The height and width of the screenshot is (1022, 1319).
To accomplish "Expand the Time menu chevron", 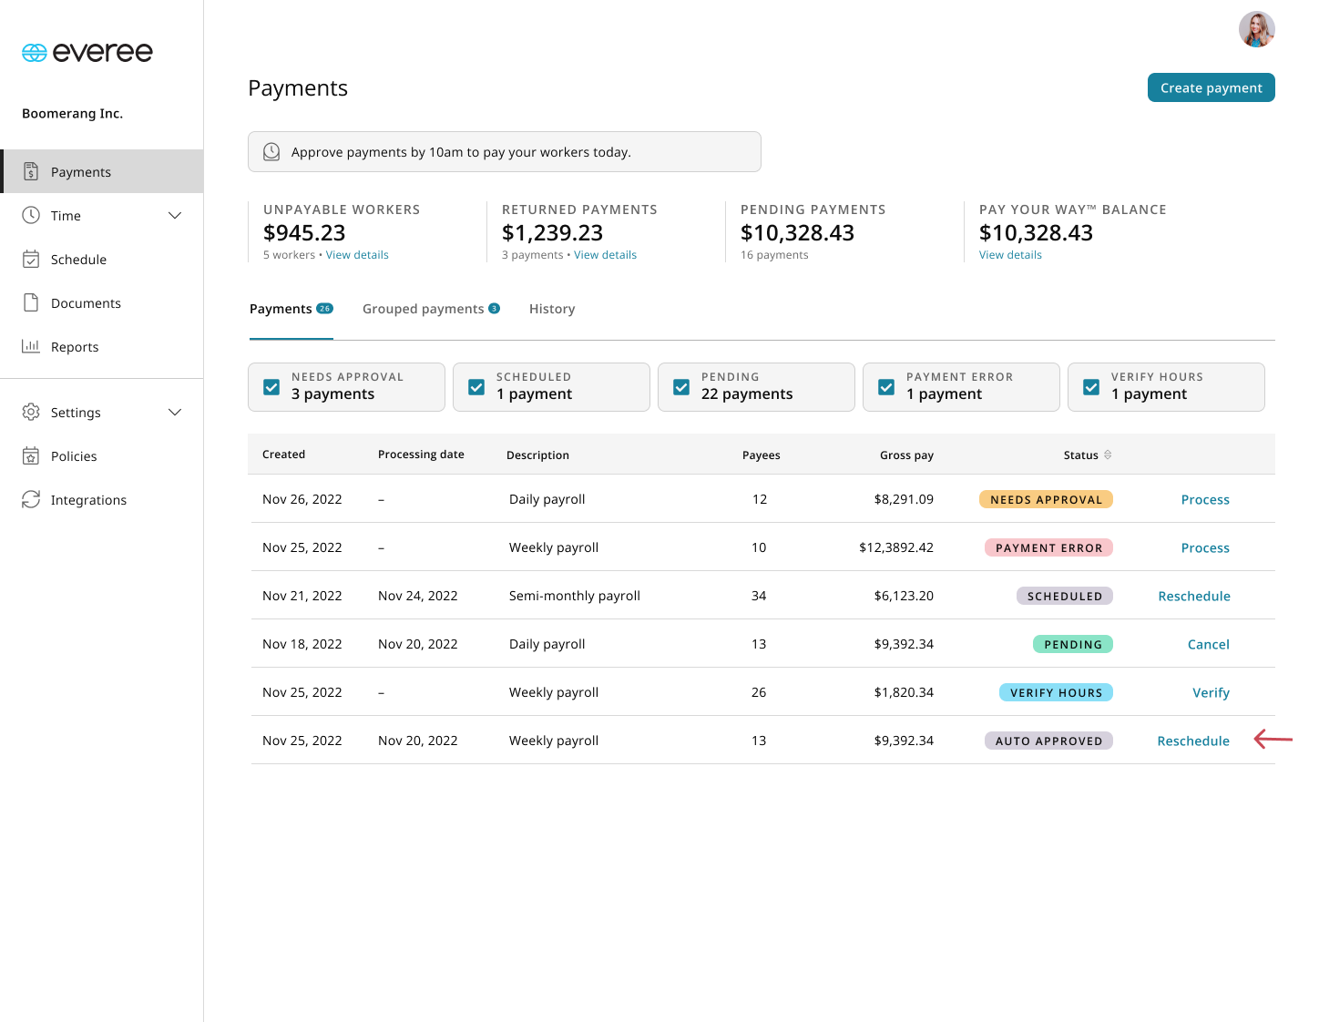I will tap(175, 215).
